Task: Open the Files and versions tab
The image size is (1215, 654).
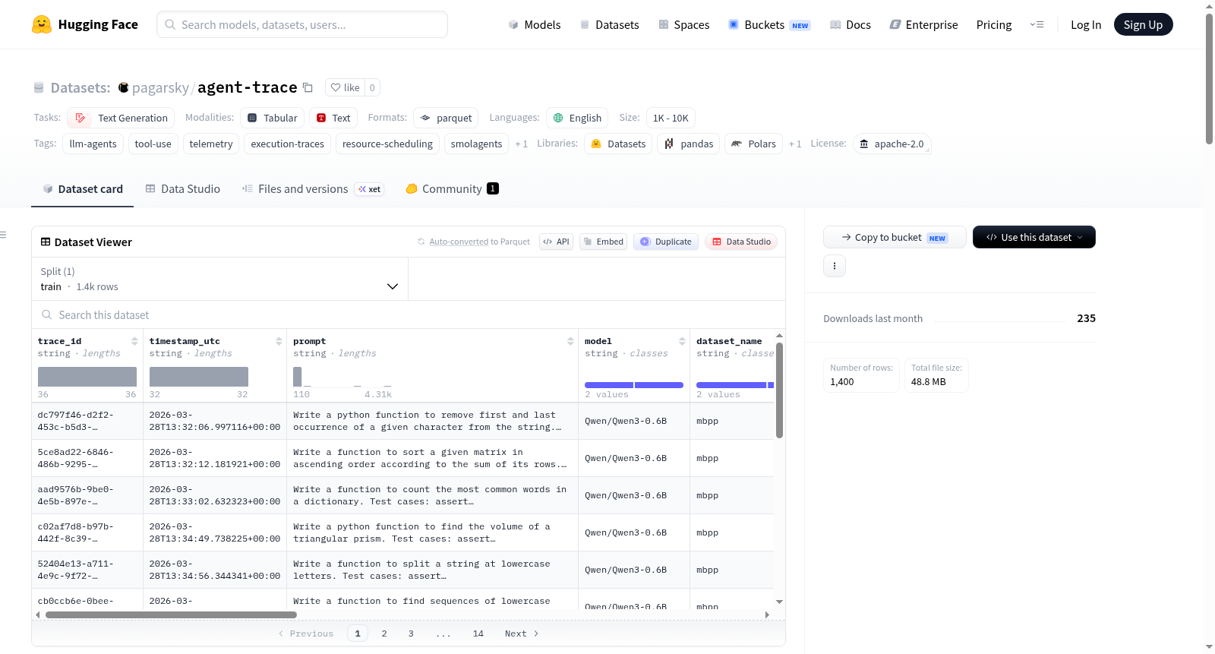Action: point(312,188)
